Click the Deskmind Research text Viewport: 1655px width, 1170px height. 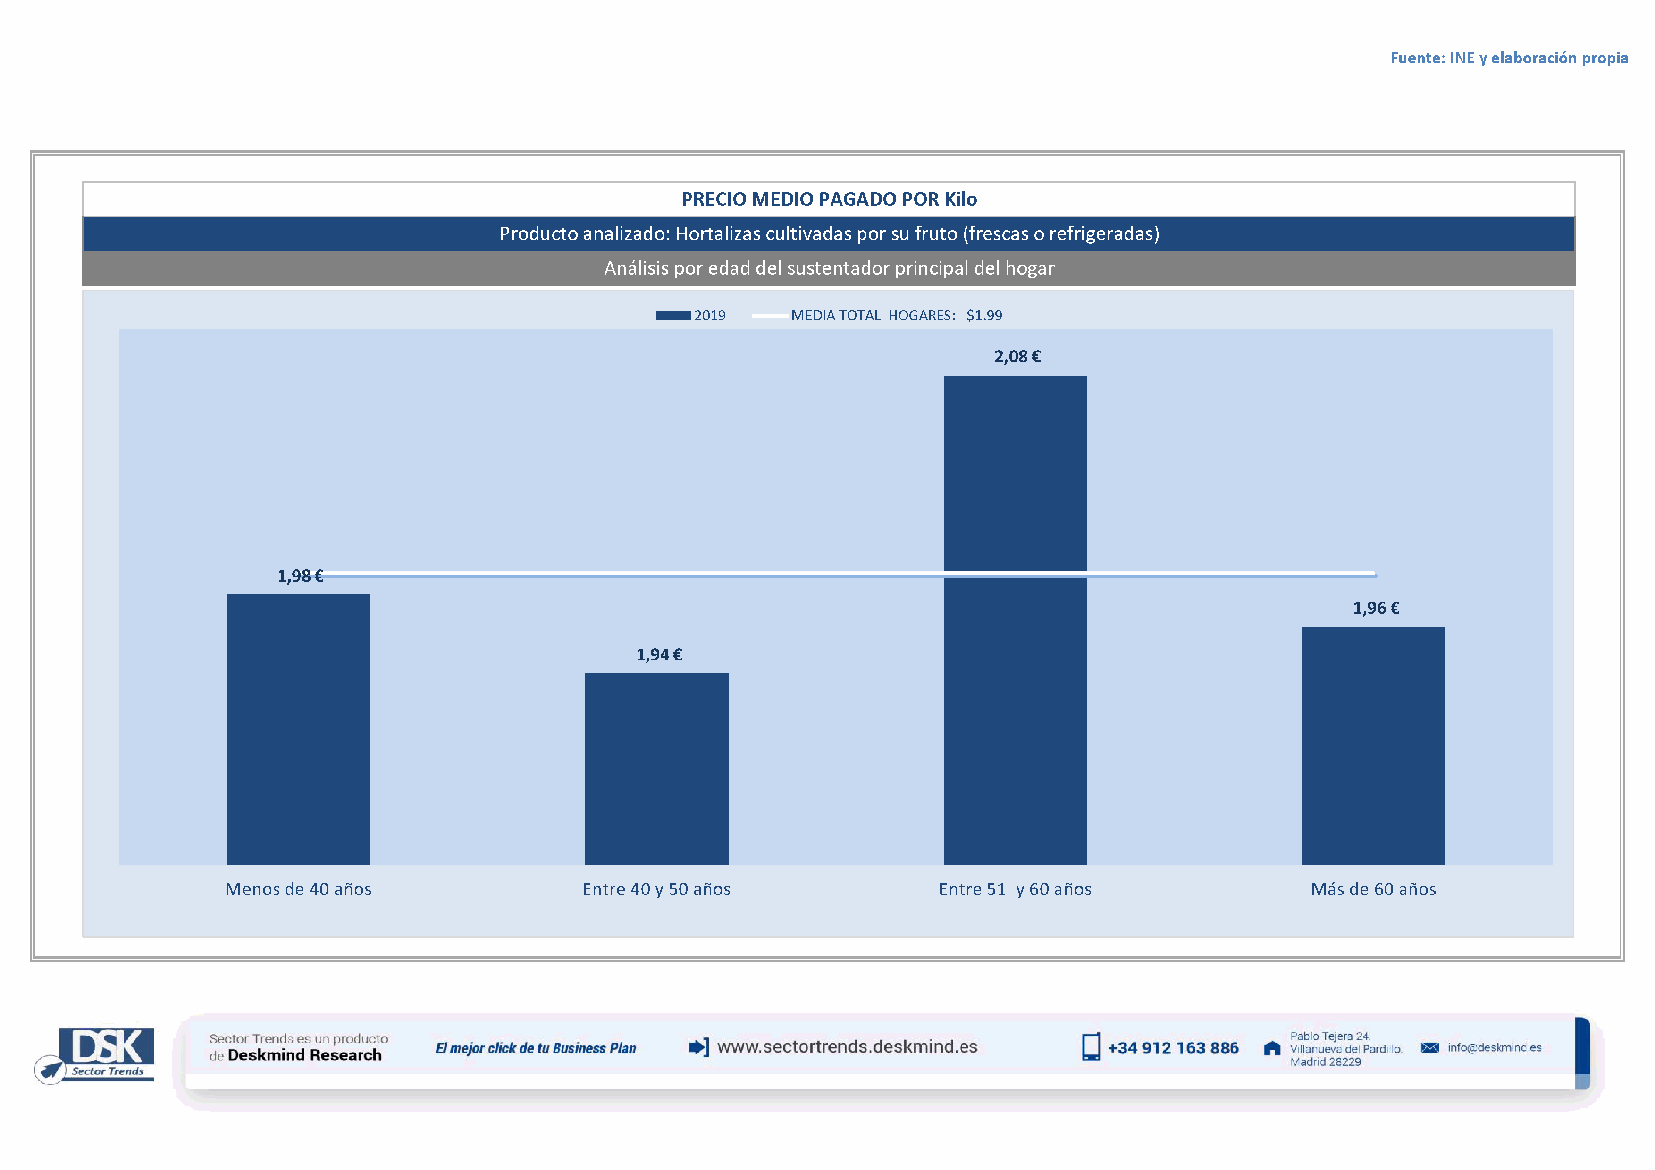coord(304,1055)
